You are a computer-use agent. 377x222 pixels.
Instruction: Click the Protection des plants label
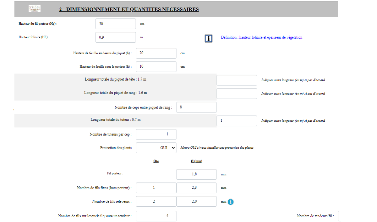point(116,148)
